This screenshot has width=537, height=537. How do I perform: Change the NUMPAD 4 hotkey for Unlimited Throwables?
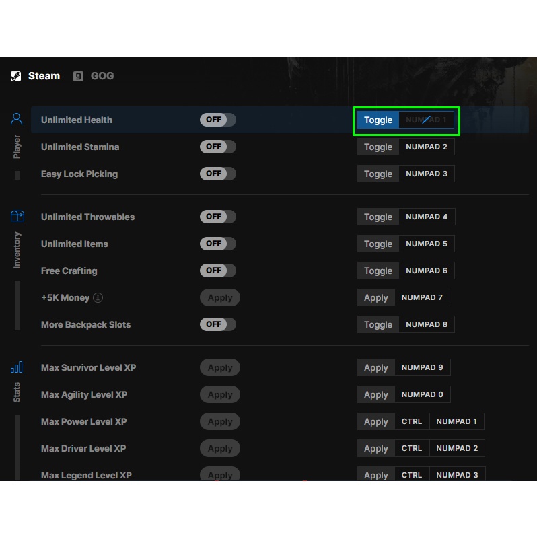point(426,217)
